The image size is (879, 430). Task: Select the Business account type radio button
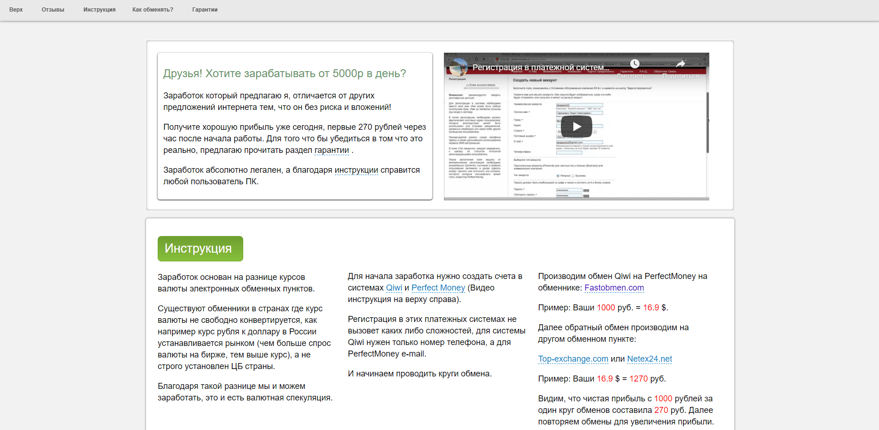click(x=573, y=176)
